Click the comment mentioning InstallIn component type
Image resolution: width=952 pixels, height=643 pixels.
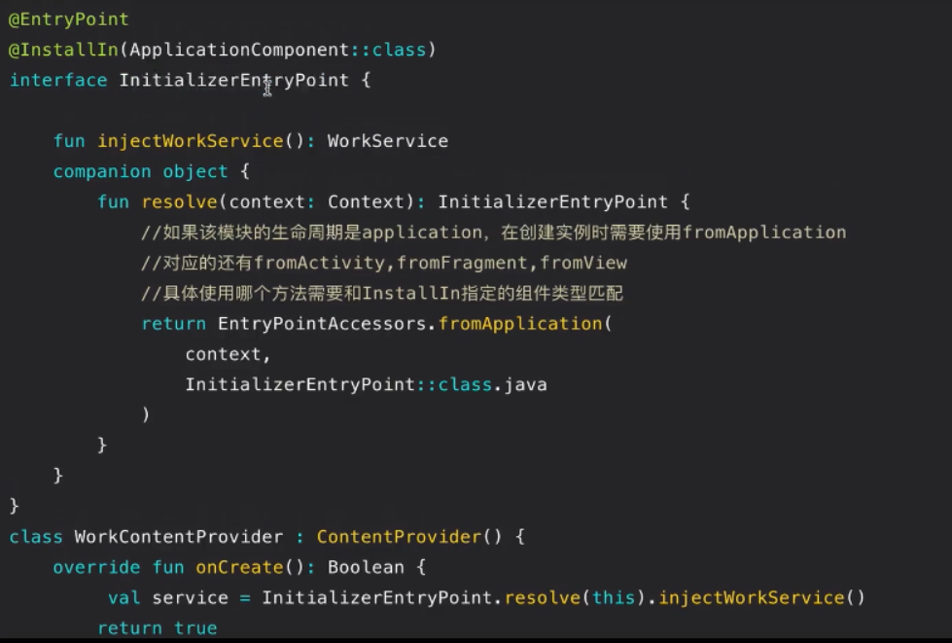[382, 293]
